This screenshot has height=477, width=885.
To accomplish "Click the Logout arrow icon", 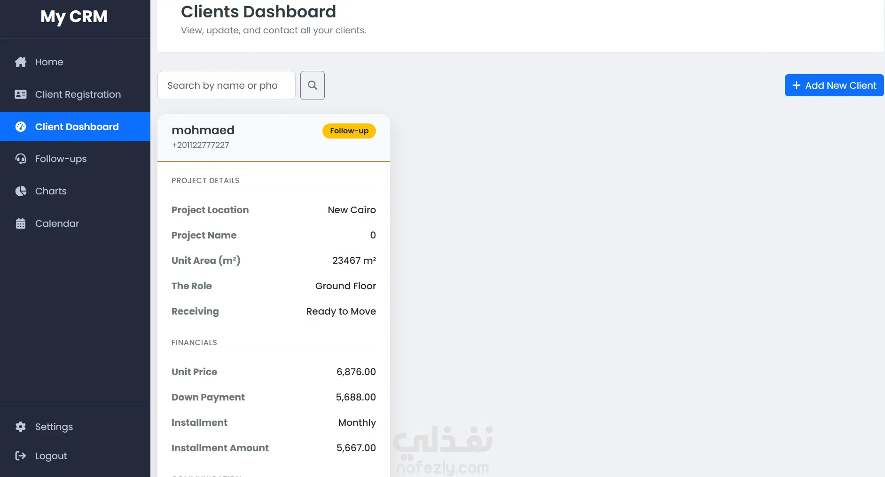I will [21, 456].
